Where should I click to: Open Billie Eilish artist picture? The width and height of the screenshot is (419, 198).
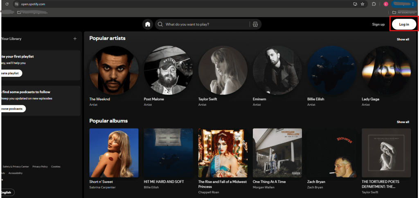click(332, 70)
